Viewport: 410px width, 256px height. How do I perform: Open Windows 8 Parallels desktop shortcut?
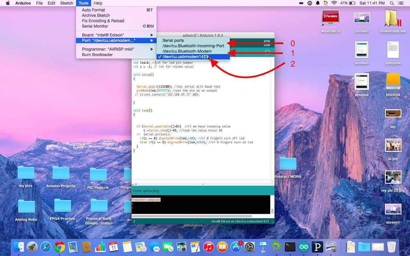pyautogui.click(x=330, y=21)
